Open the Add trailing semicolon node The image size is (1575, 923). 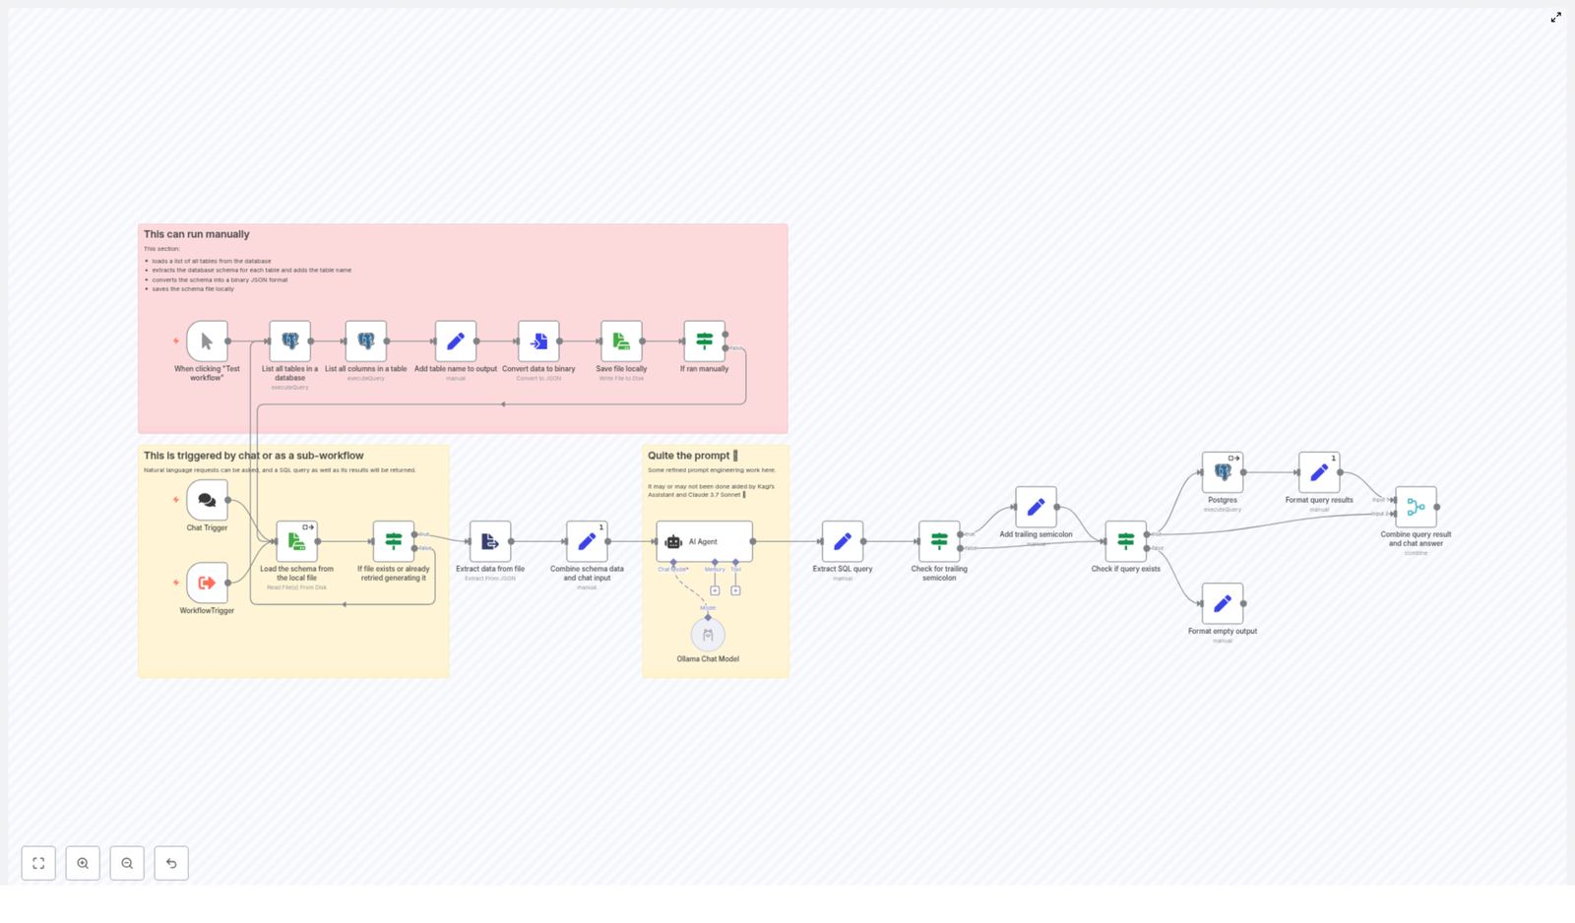click(1037, 506)
